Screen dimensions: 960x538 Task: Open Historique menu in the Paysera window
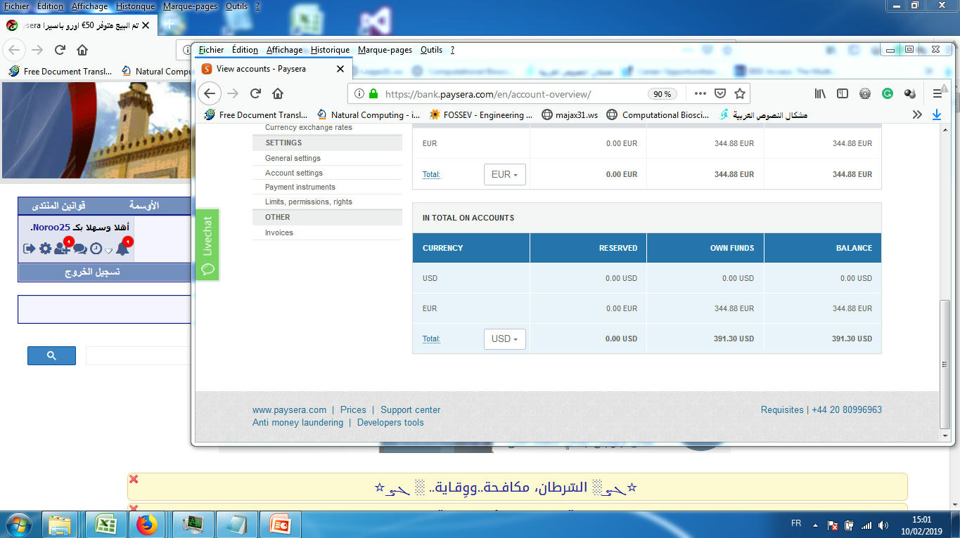330,50
